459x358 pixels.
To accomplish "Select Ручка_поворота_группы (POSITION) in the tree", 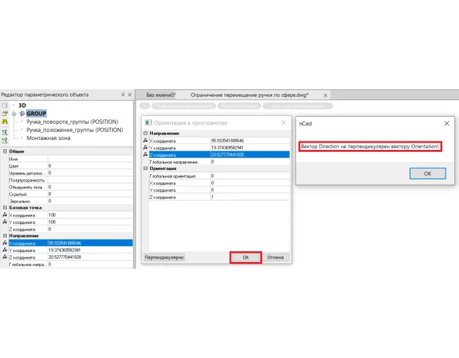I will [x=72, y=122].
